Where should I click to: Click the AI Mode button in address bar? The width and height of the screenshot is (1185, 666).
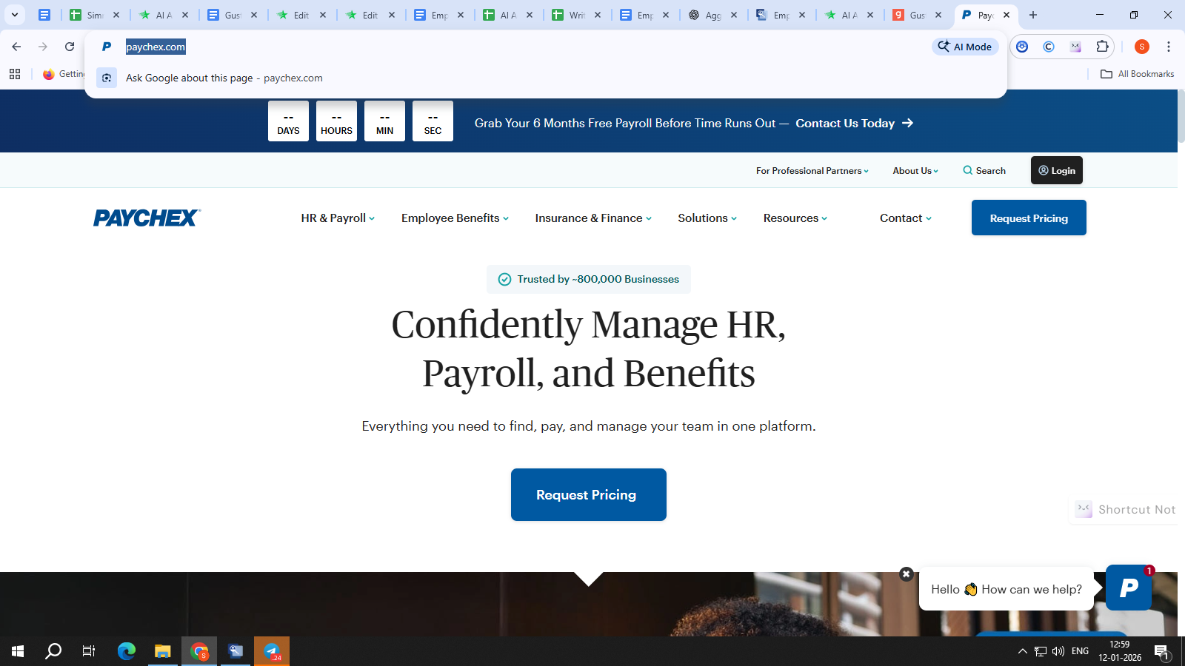pos(965,47)
